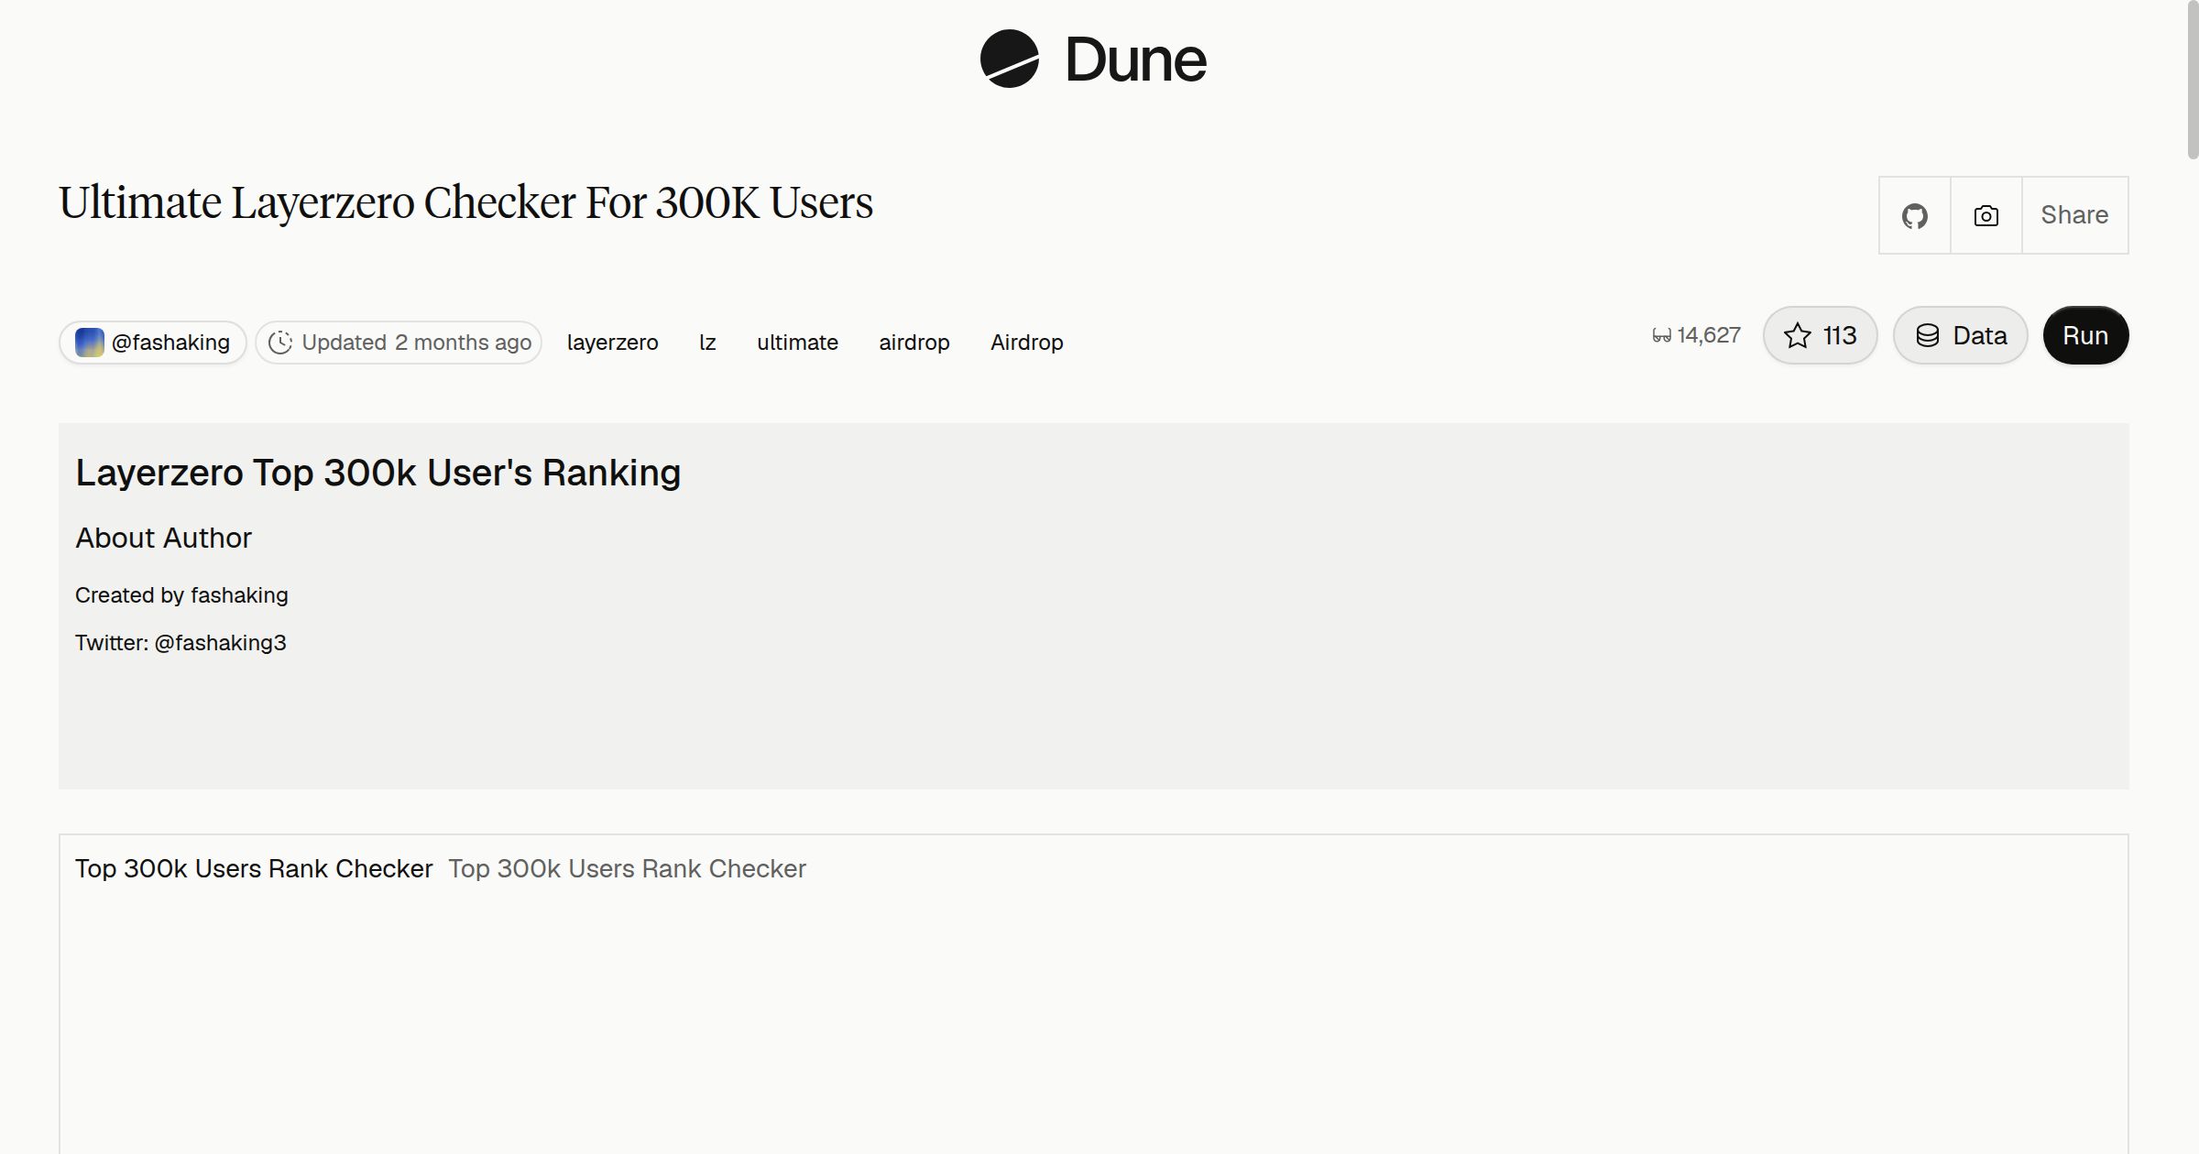Open the grey Top 300k Users Rank Checker query link
The width and height of the screenshot is (2199, 1154).
point(627,868)
